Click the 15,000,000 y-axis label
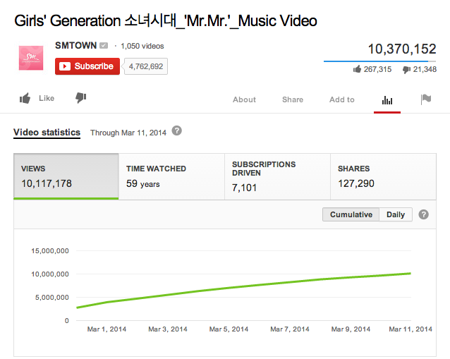Viewport: 450px width, 359px height. coord(50,251)
